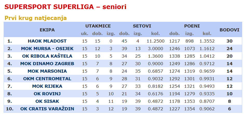Click the EKIPA column header
The height and width of the screenshot is (115, 244).
[47, 30]
